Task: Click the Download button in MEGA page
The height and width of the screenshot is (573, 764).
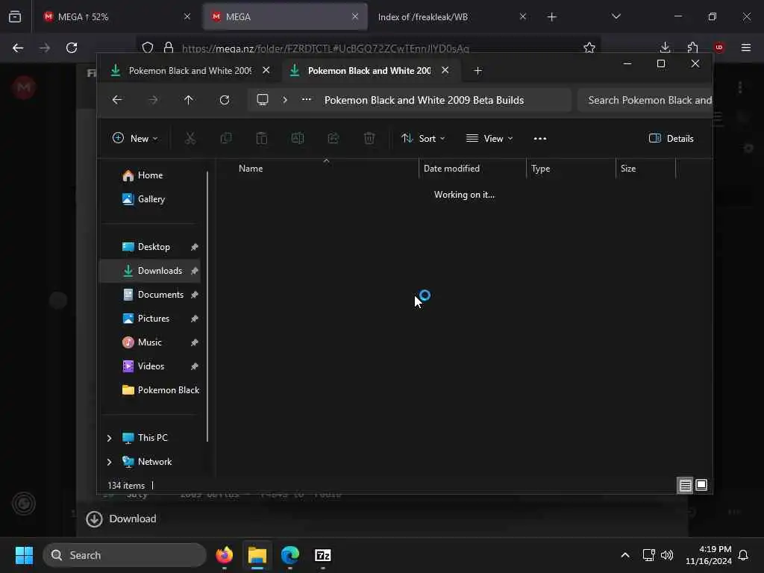Action: pyautogui.click(x=122, y=519)
